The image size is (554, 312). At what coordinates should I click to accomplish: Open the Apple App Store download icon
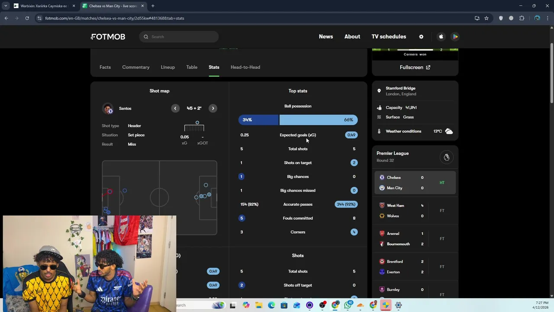coord(441,37)
